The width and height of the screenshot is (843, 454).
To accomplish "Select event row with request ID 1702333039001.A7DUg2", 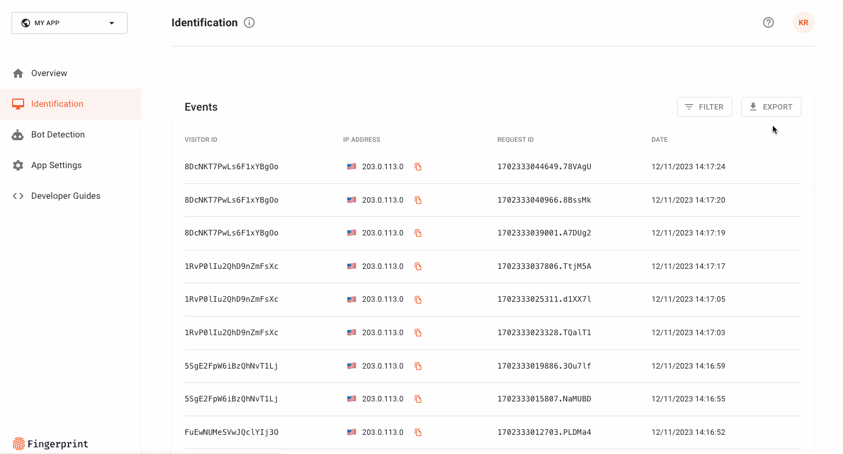I will coord(543,233).
